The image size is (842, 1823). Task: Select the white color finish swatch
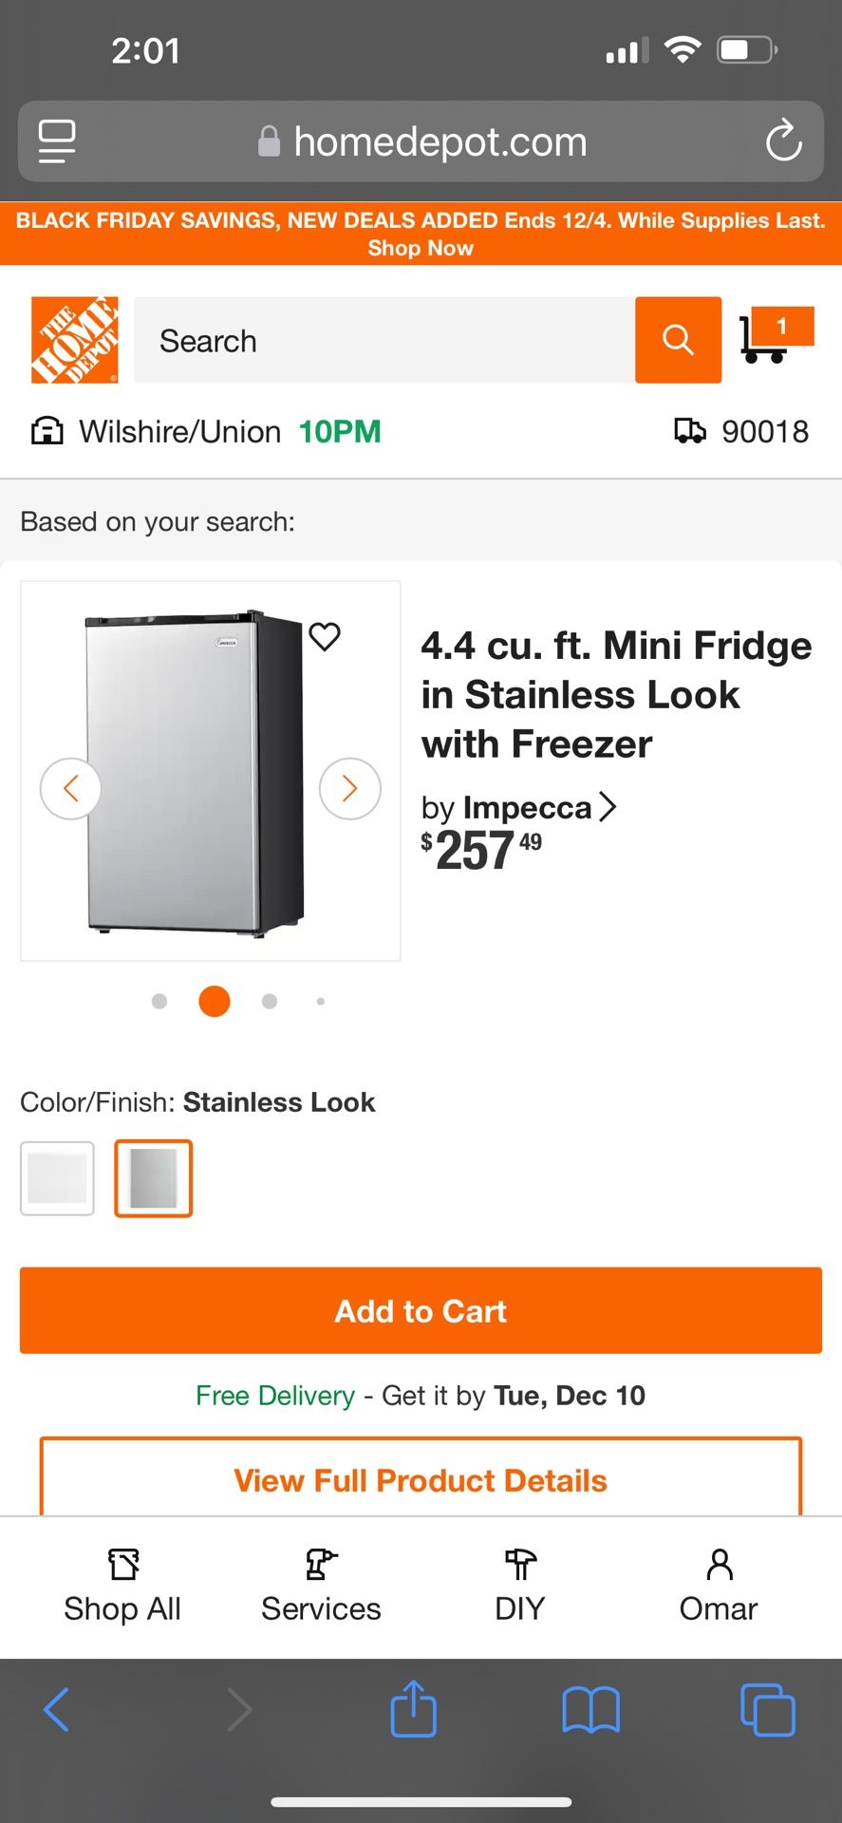(x=58, y=1178)
